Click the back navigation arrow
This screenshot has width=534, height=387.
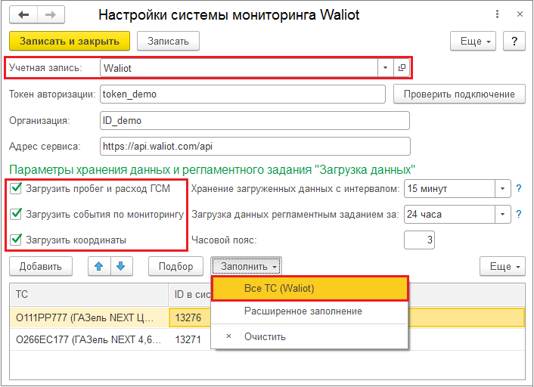(x=24, y=14)
